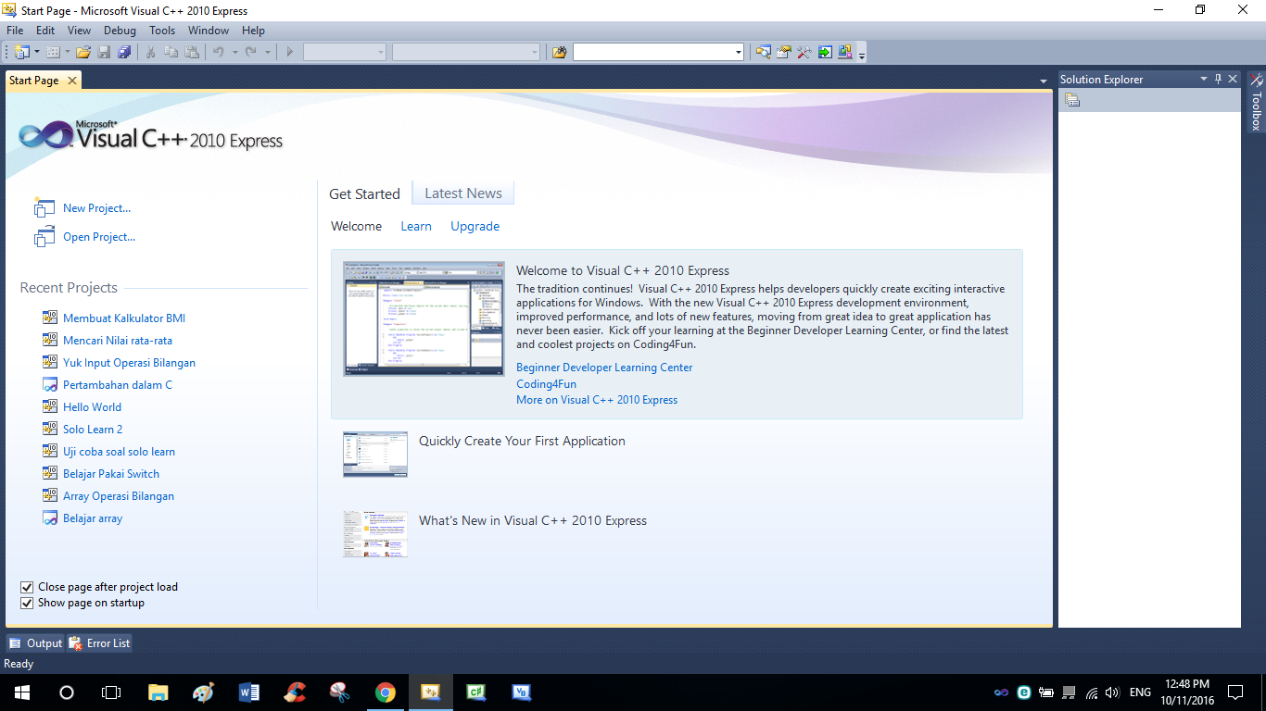Click the Upgrade sub-tab link

point(475,226)
